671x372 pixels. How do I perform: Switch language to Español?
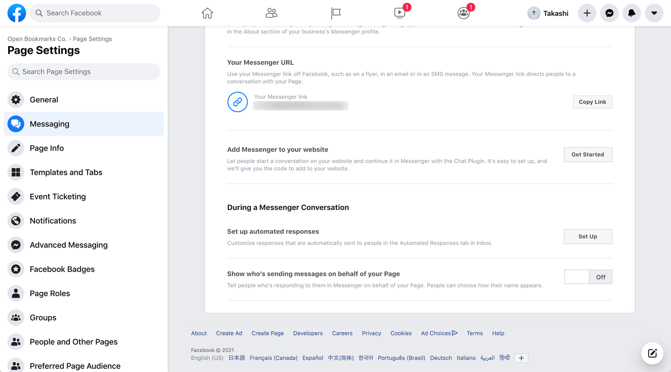(313, 358)
